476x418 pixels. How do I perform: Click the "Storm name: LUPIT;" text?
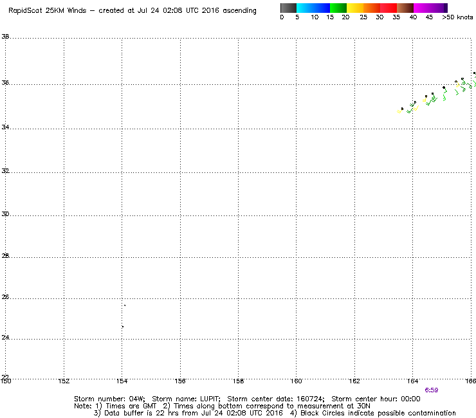coord(186,399)
